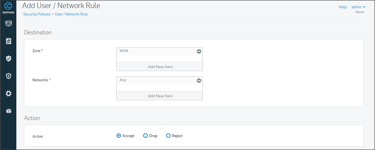Image resolution: width=375 pixels, height=150 pixels.
Task: Click User / Network Rule breadcrumb
Action: coord(71,14)
